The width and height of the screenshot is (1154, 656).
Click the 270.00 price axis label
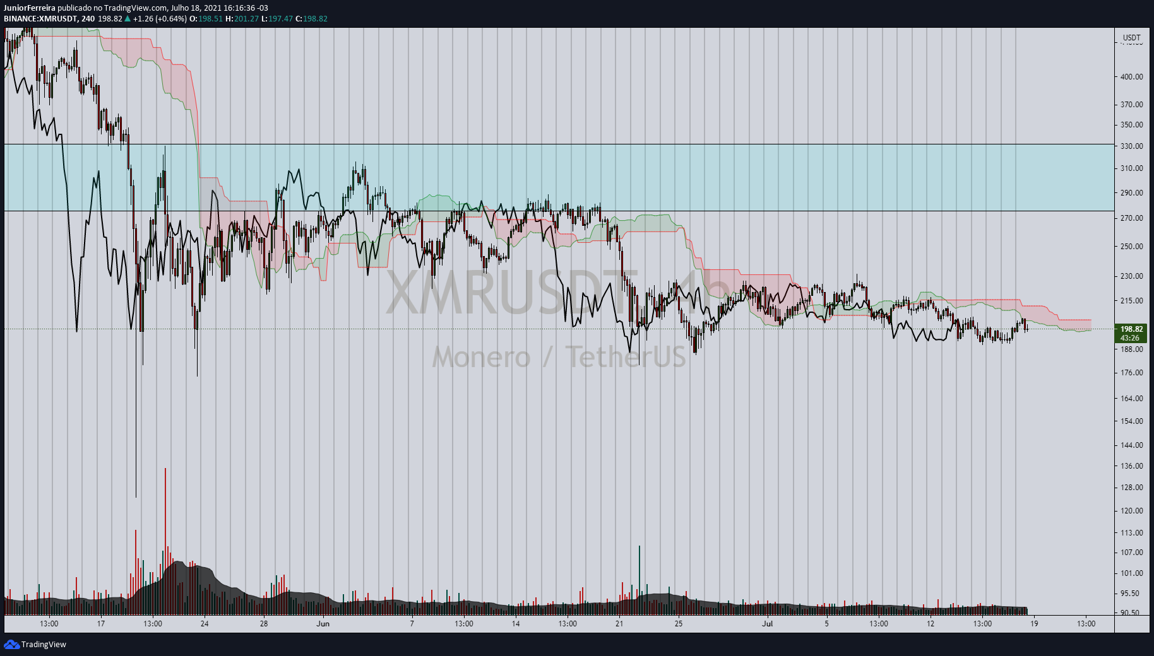1131,218
